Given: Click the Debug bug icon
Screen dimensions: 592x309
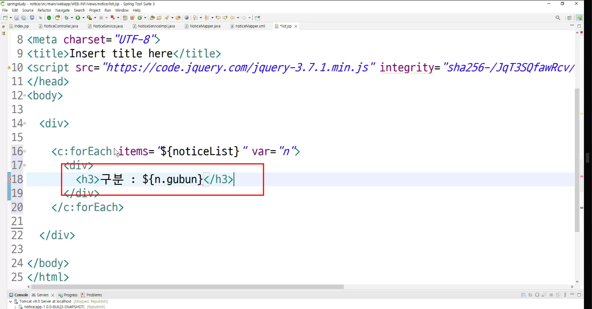Looking at the screenshot, I should 66,18.
